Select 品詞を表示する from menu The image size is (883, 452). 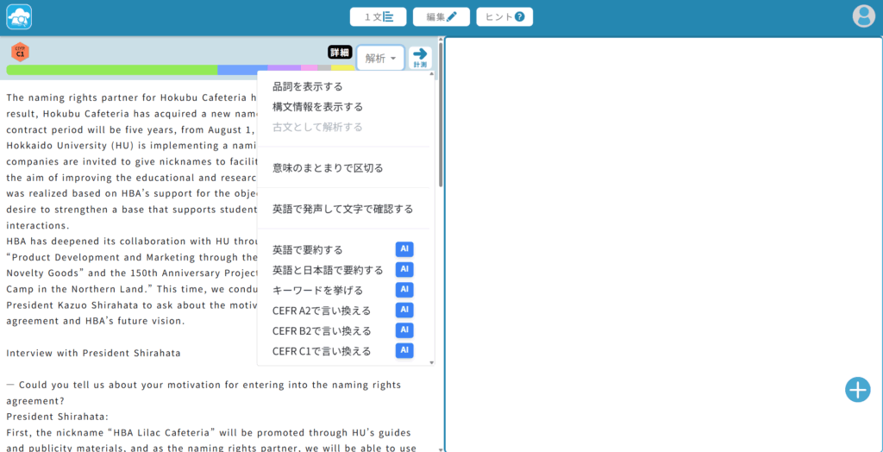tap(307, 86)
